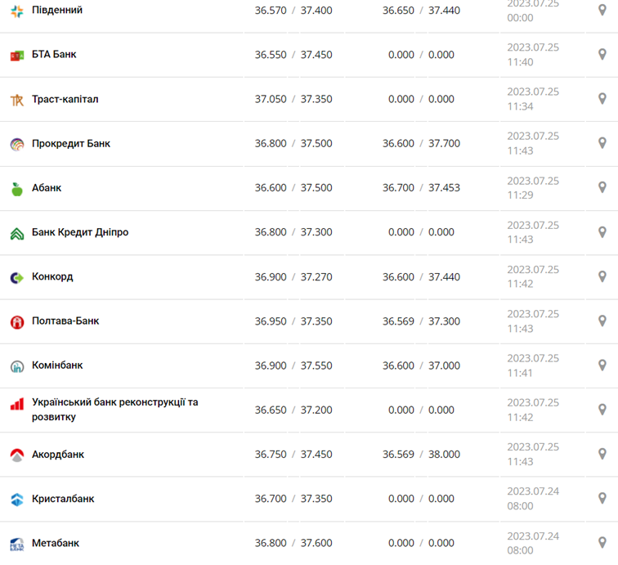Viewport: 618px width, 565px height.
Task: Click the Полтава-Банк name link
Action: click(65, 321)
